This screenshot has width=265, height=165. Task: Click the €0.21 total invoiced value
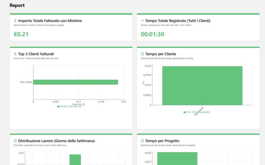(21, 34)
